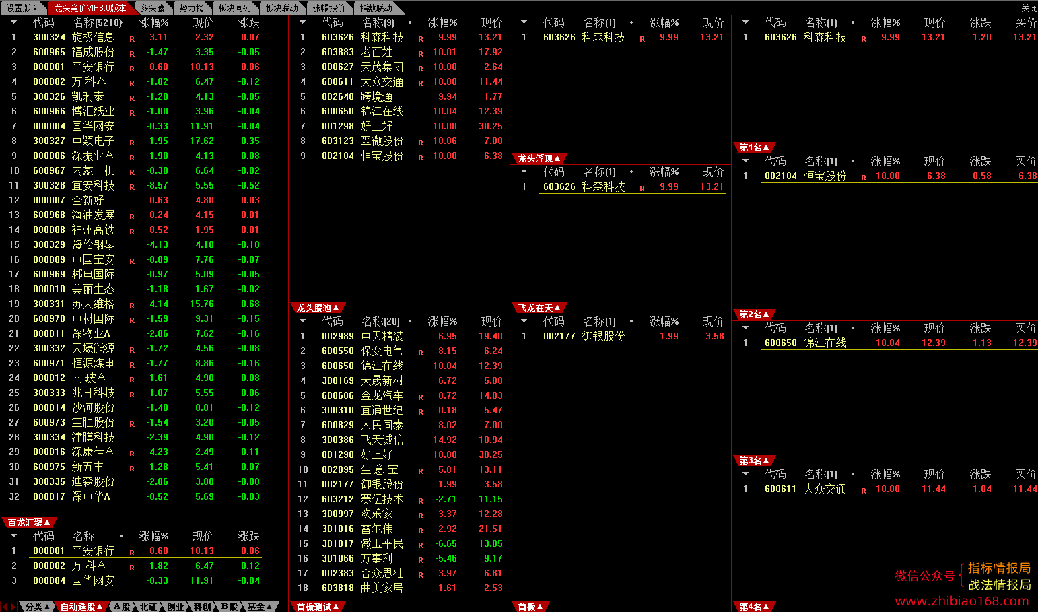Click 名称(5218) column header
Screen dimensions: 1038x612
tap(98, 22)
